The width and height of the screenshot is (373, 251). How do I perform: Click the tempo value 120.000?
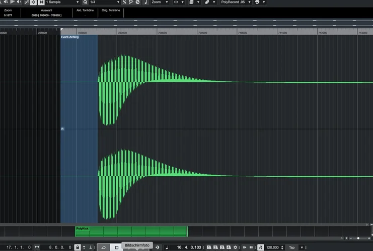(272, 247)
